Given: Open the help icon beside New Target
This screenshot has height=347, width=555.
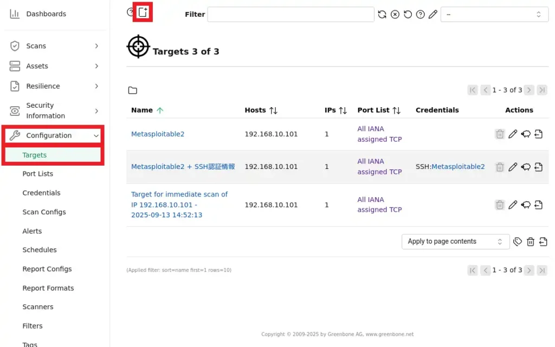Looking at the screenshot, I should (130, 12).
